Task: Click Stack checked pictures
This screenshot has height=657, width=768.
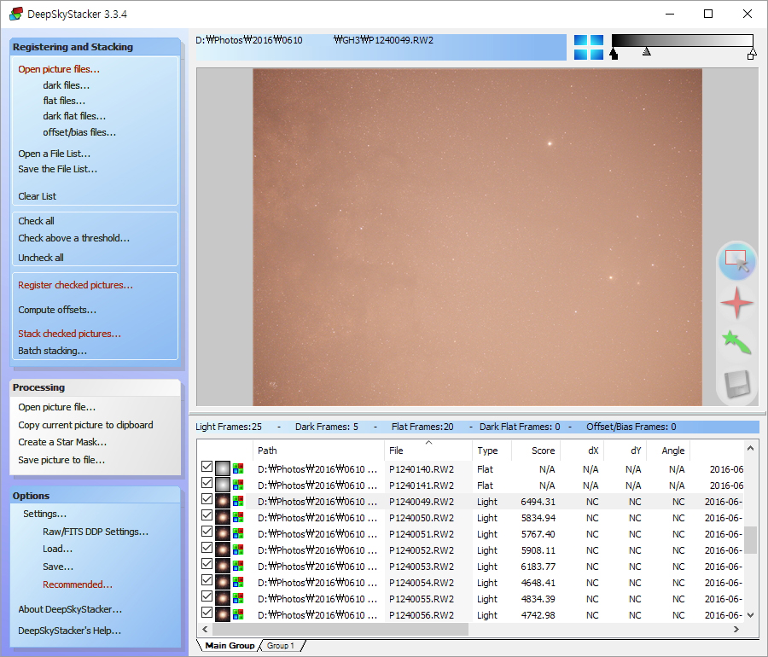Action: click(x=70, y=334)
